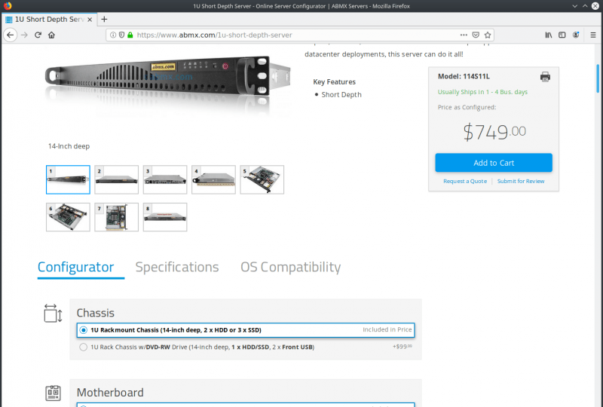View product thumbnail number 8
This screenshot has width=603, height=407.
click(165, 217)
